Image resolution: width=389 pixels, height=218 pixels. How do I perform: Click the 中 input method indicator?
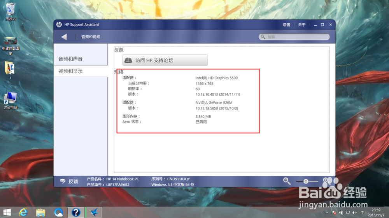point(362,213)
